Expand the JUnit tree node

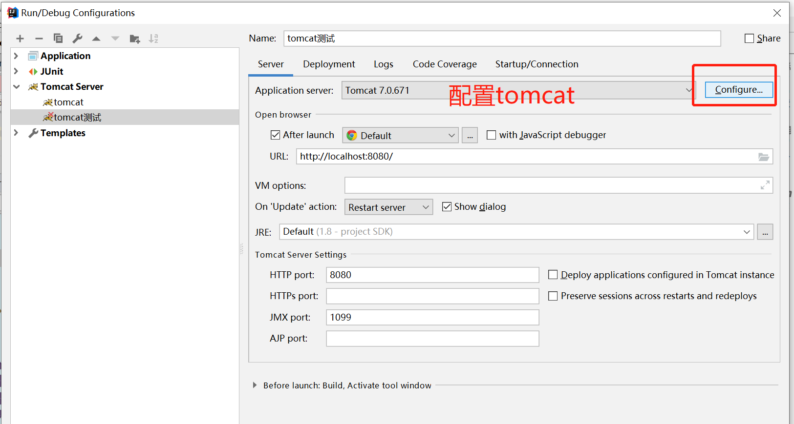click(16, 71)
